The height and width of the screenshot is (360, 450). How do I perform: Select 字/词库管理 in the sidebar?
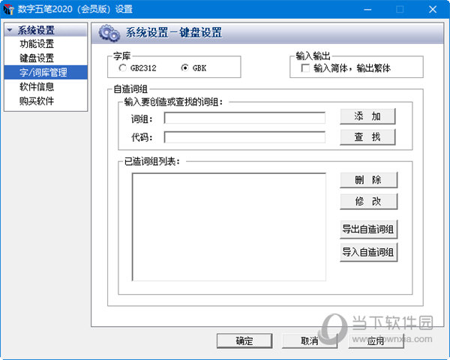tap(46, 72)
